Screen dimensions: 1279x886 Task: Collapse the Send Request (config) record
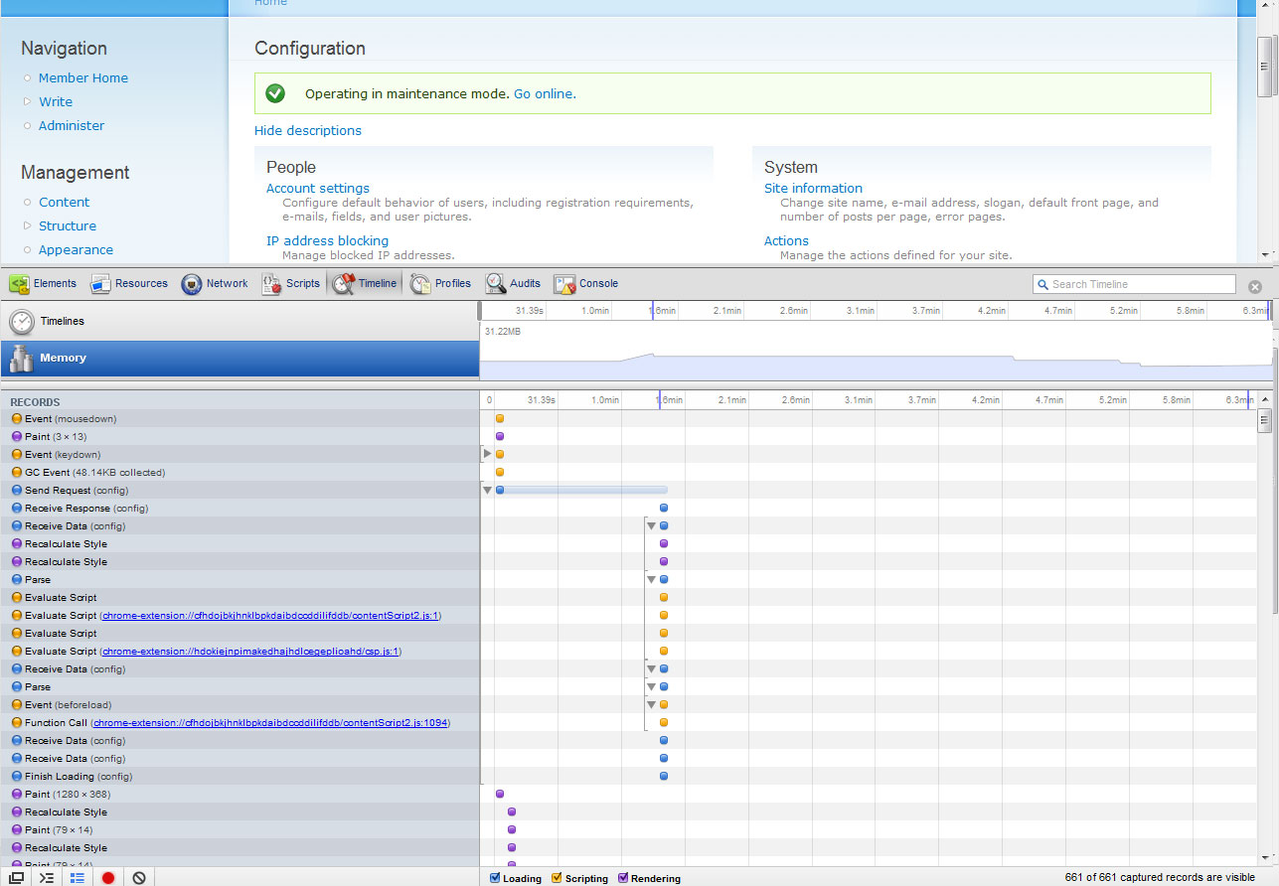tap(487, 490)
